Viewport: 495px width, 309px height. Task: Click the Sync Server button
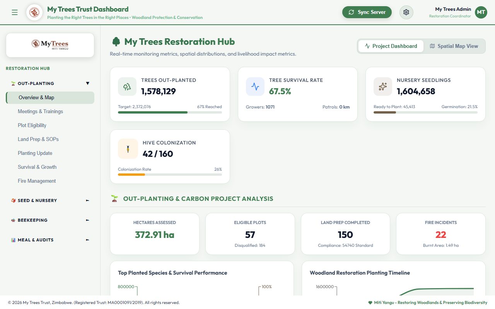tap(367, 12)
